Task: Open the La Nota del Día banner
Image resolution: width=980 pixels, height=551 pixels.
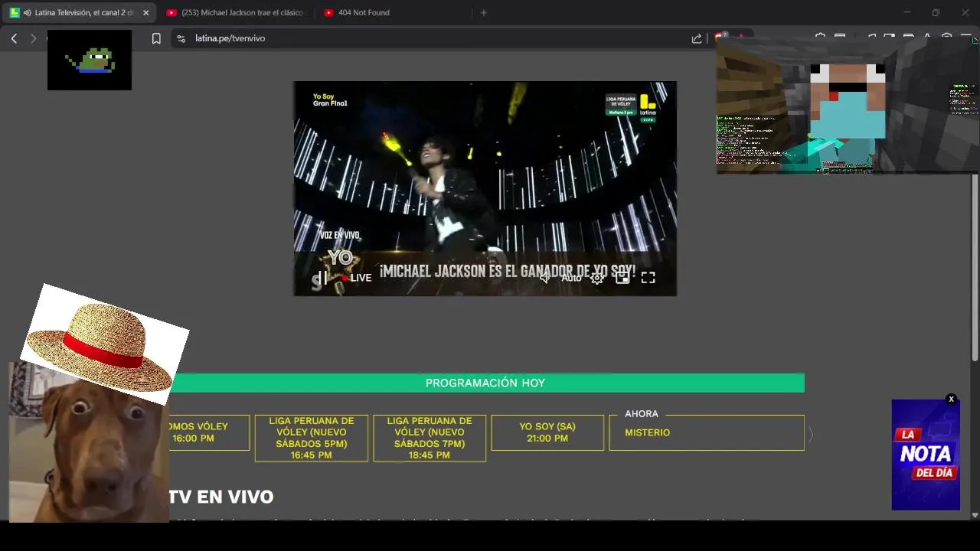Action: coord(926,455)
